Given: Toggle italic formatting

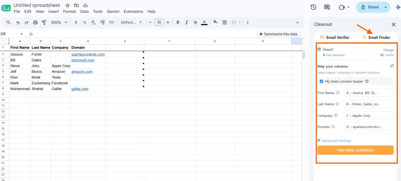Looking at the screenshot, I should click(x=186, y=22).
